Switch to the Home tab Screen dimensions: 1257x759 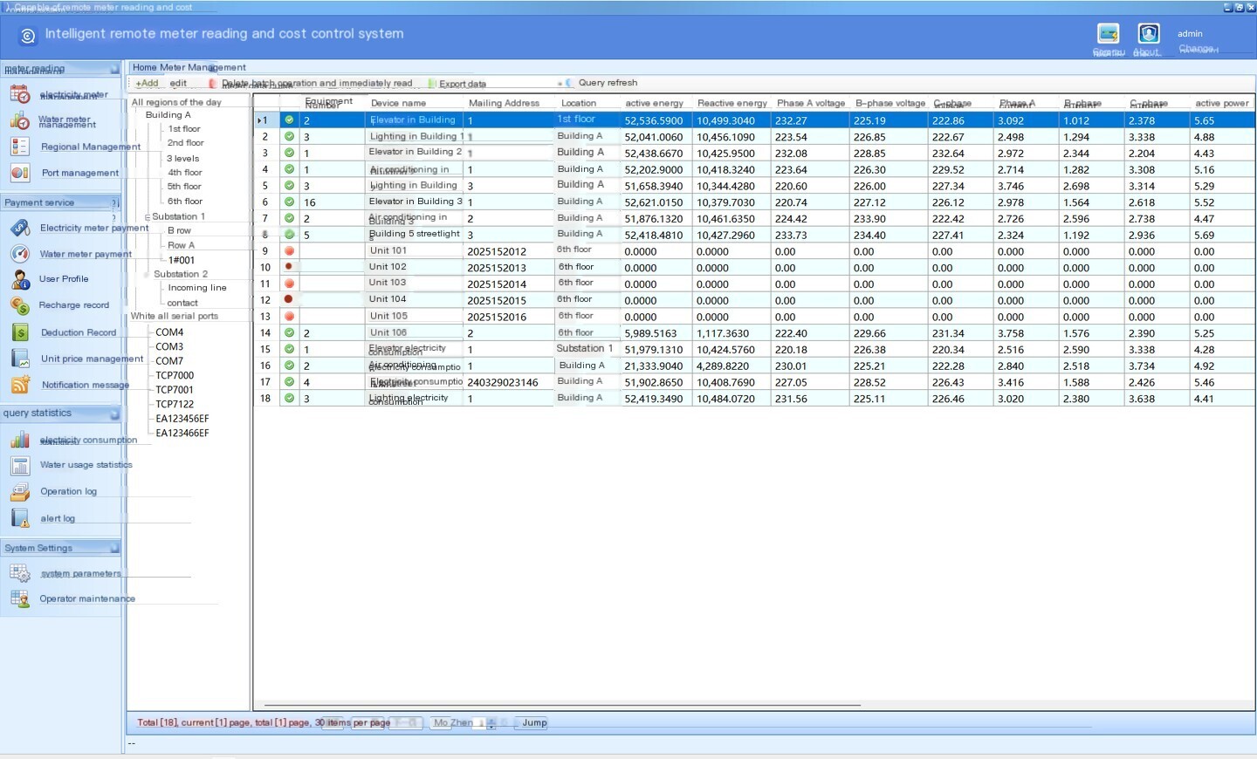pyautogui.click(x=145, y=67)
